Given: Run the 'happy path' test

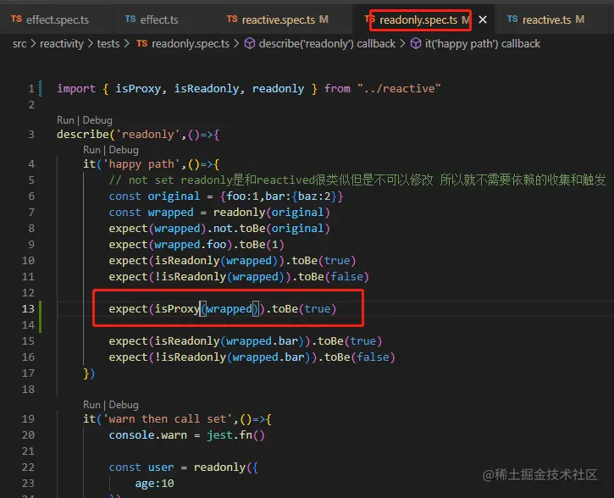Looking at the screenshot, I should [x=91, y=150].
